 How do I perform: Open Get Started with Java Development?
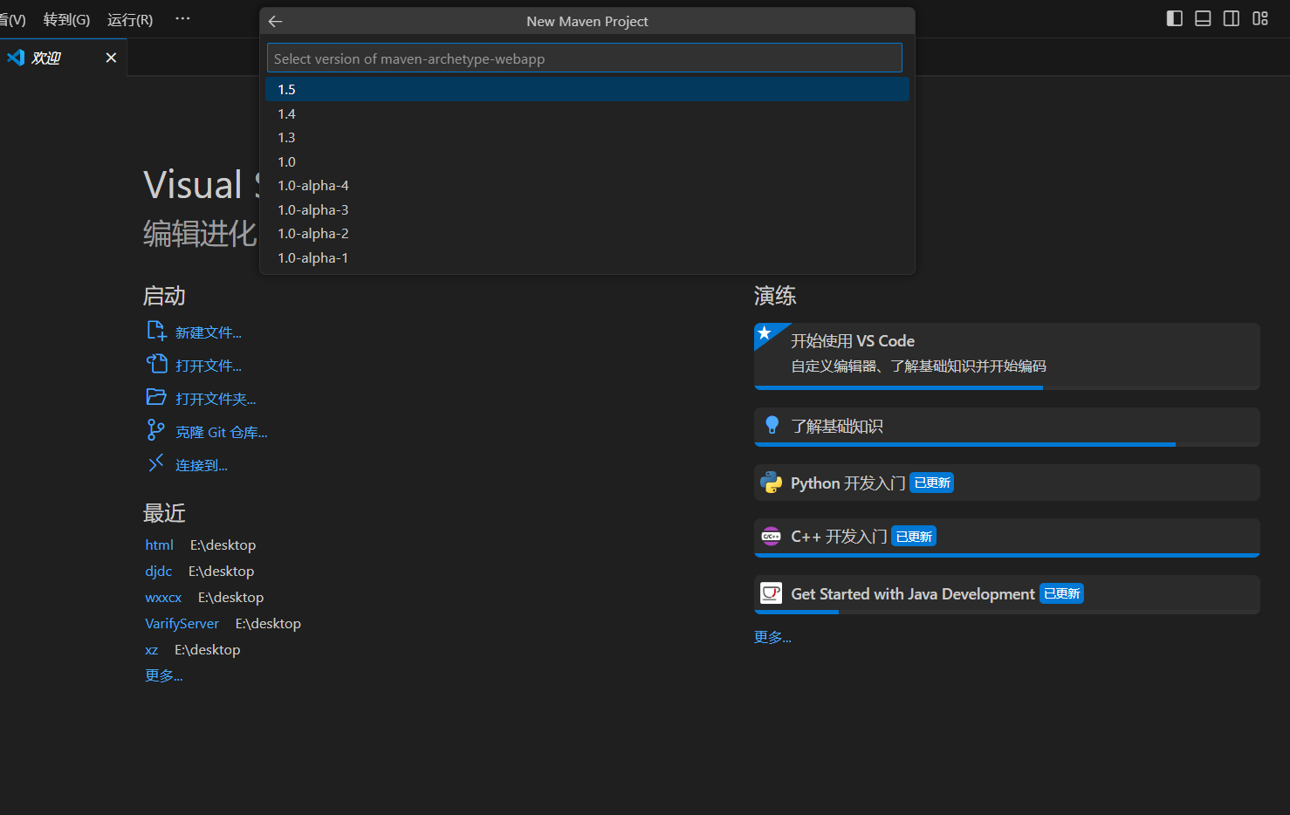click(1006, 593)
